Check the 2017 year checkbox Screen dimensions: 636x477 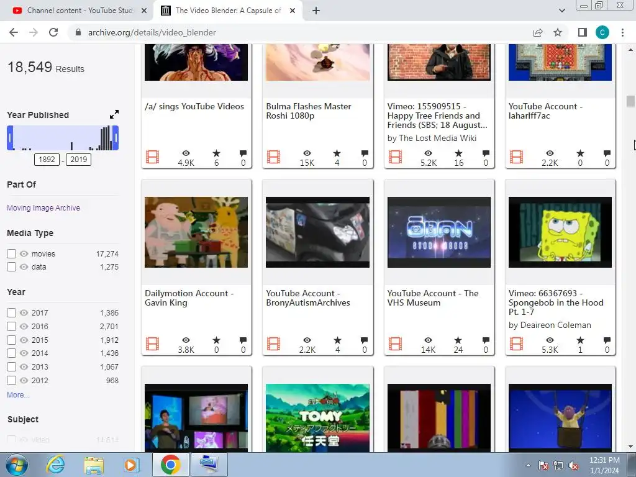pyautogui.click(x=11, y=313)
